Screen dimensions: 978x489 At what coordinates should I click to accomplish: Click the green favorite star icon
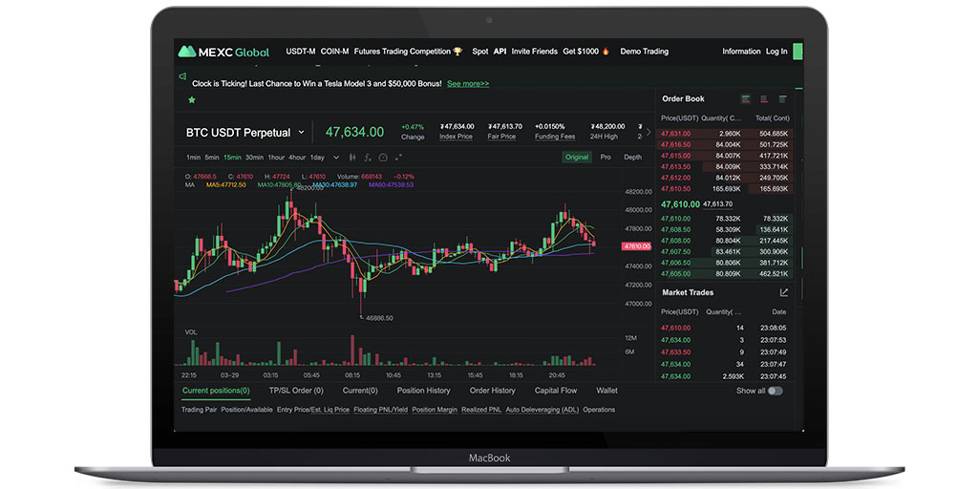[x=191, y=99]
